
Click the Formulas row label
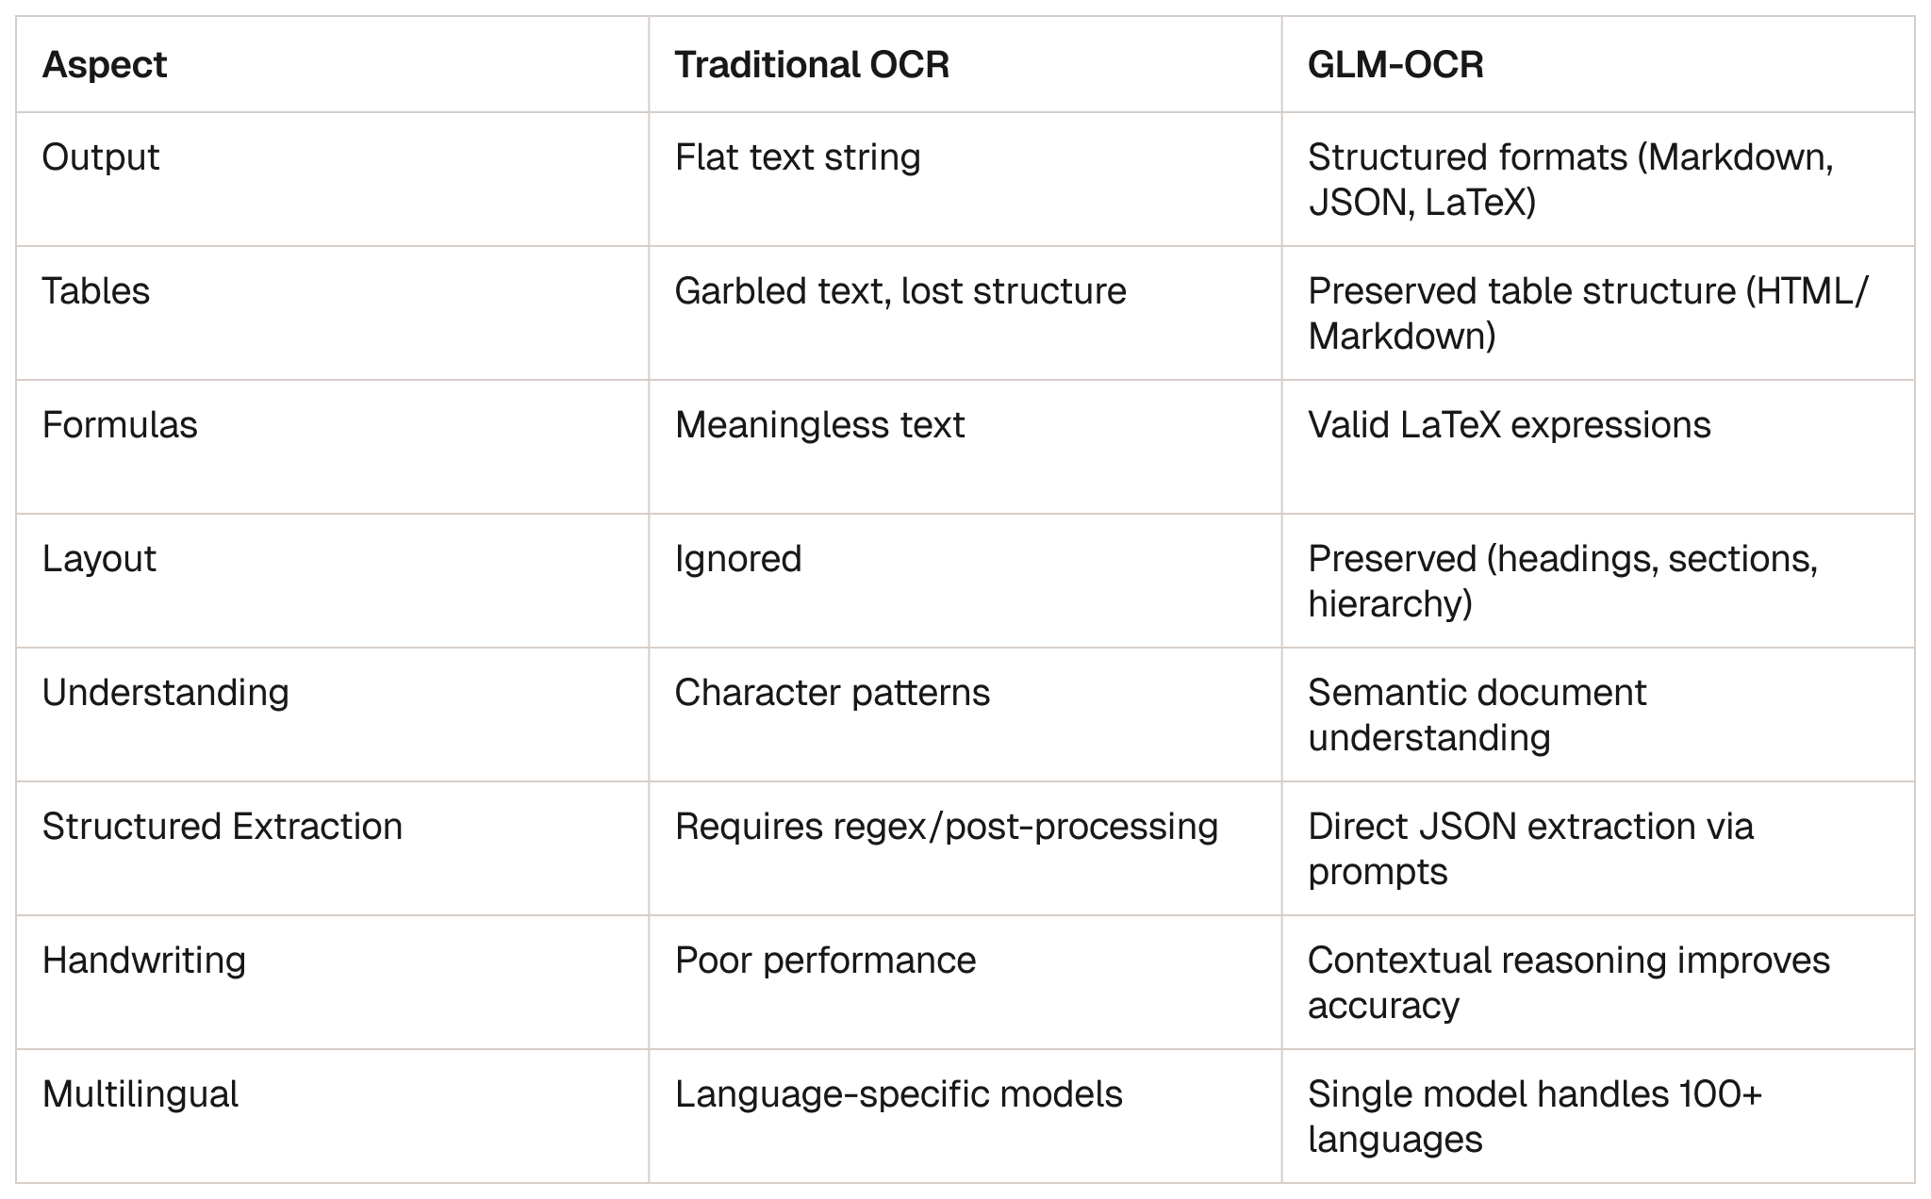tap(120, 425)
